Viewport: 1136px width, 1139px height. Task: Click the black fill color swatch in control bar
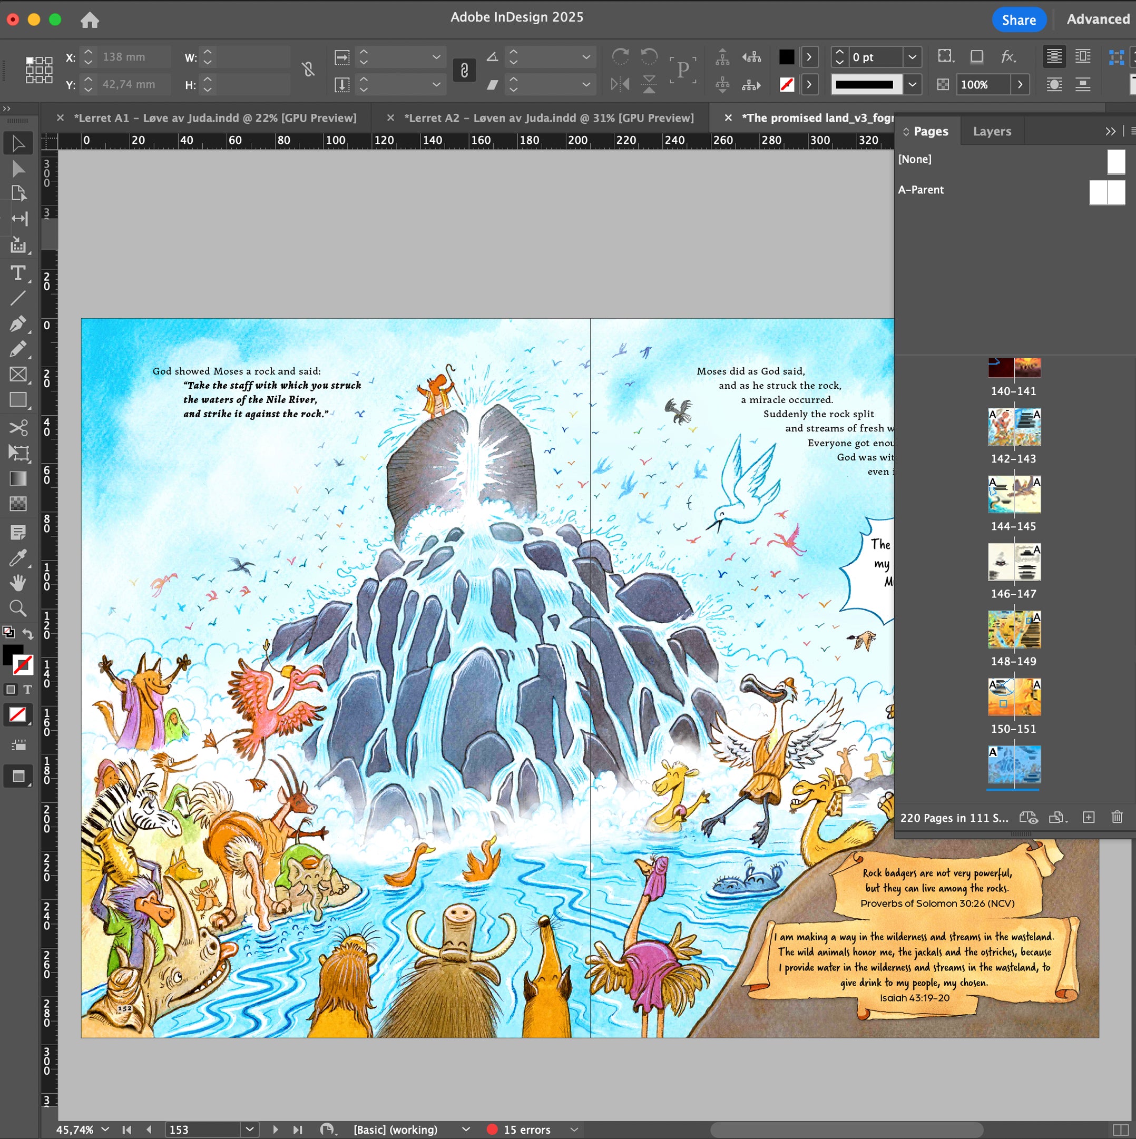787,56
